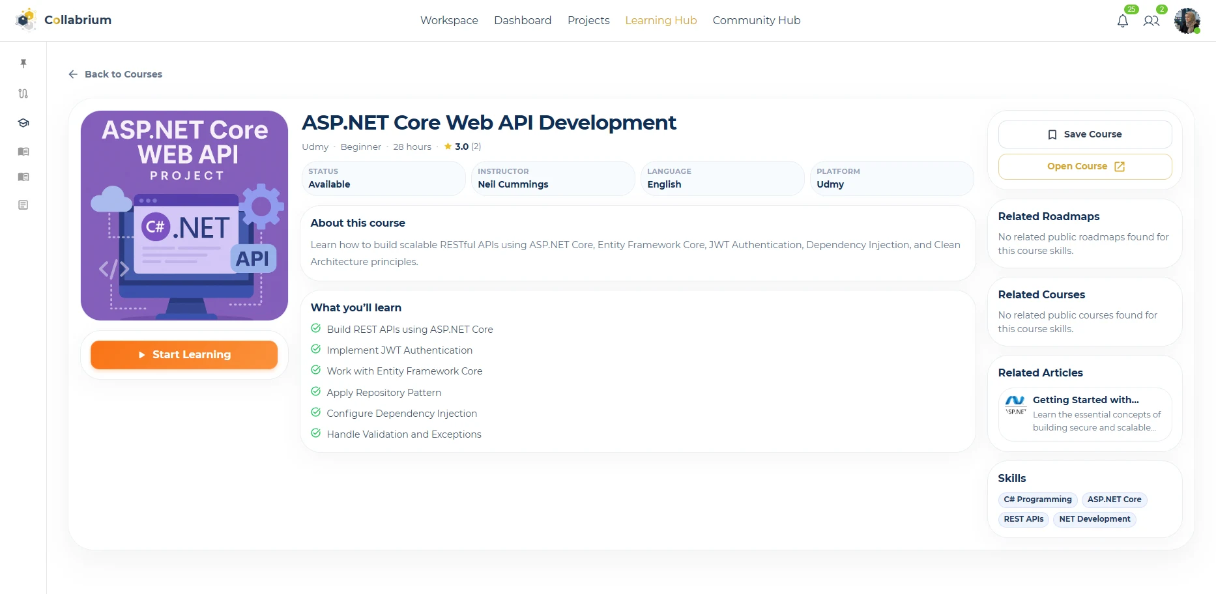
Task: Click the Language English field
Action: coord(722,178)
